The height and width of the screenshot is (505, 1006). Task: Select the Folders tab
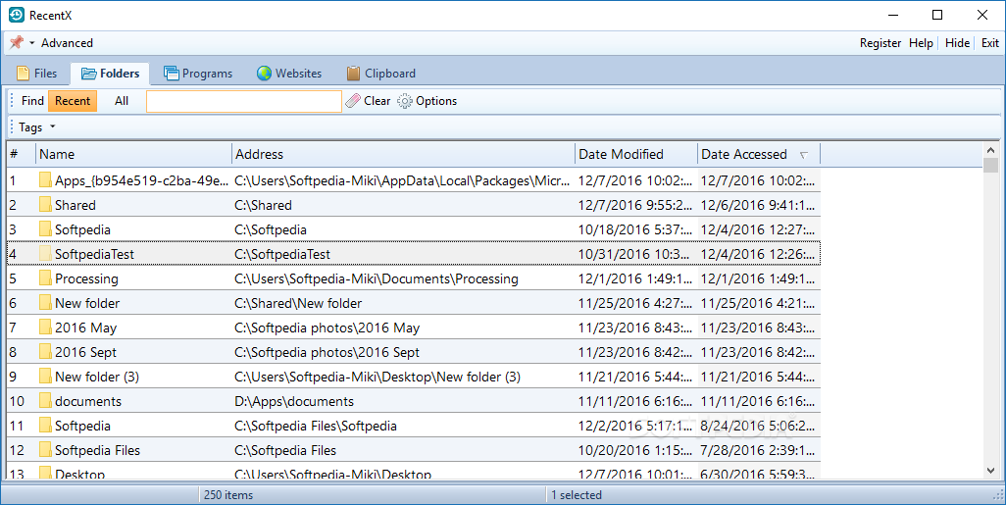click(x=110, y=74)
